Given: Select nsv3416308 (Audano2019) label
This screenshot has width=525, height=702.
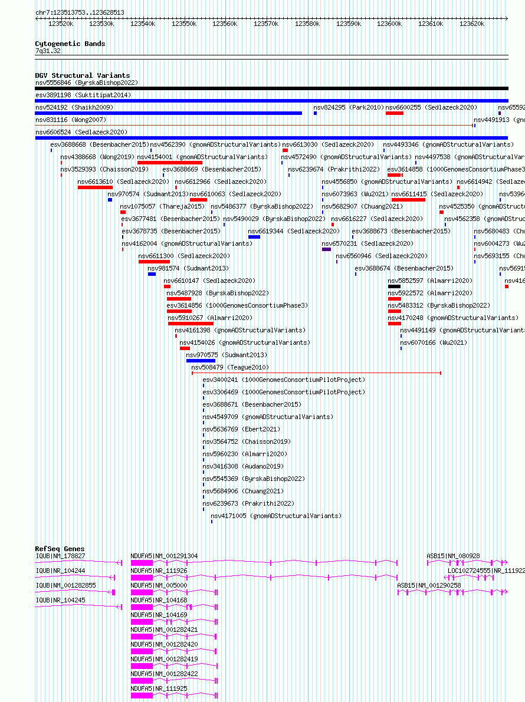Looking at the screenshot, I should (x=243, y=466).
